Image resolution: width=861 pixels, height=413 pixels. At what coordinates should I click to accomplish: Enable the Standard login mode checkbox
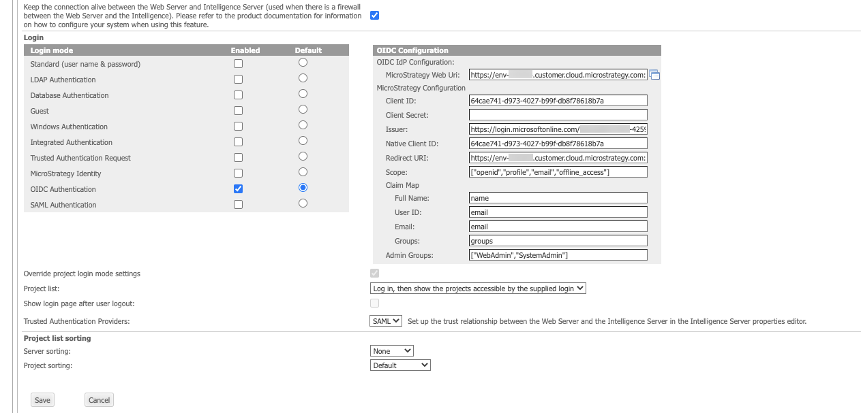coord(238,64)
